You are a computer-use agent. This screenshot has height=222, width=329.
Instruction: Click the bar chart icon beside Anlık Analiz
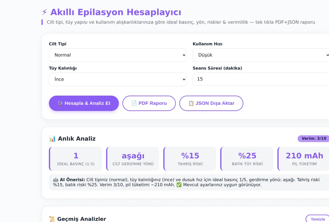click(52, 139)
